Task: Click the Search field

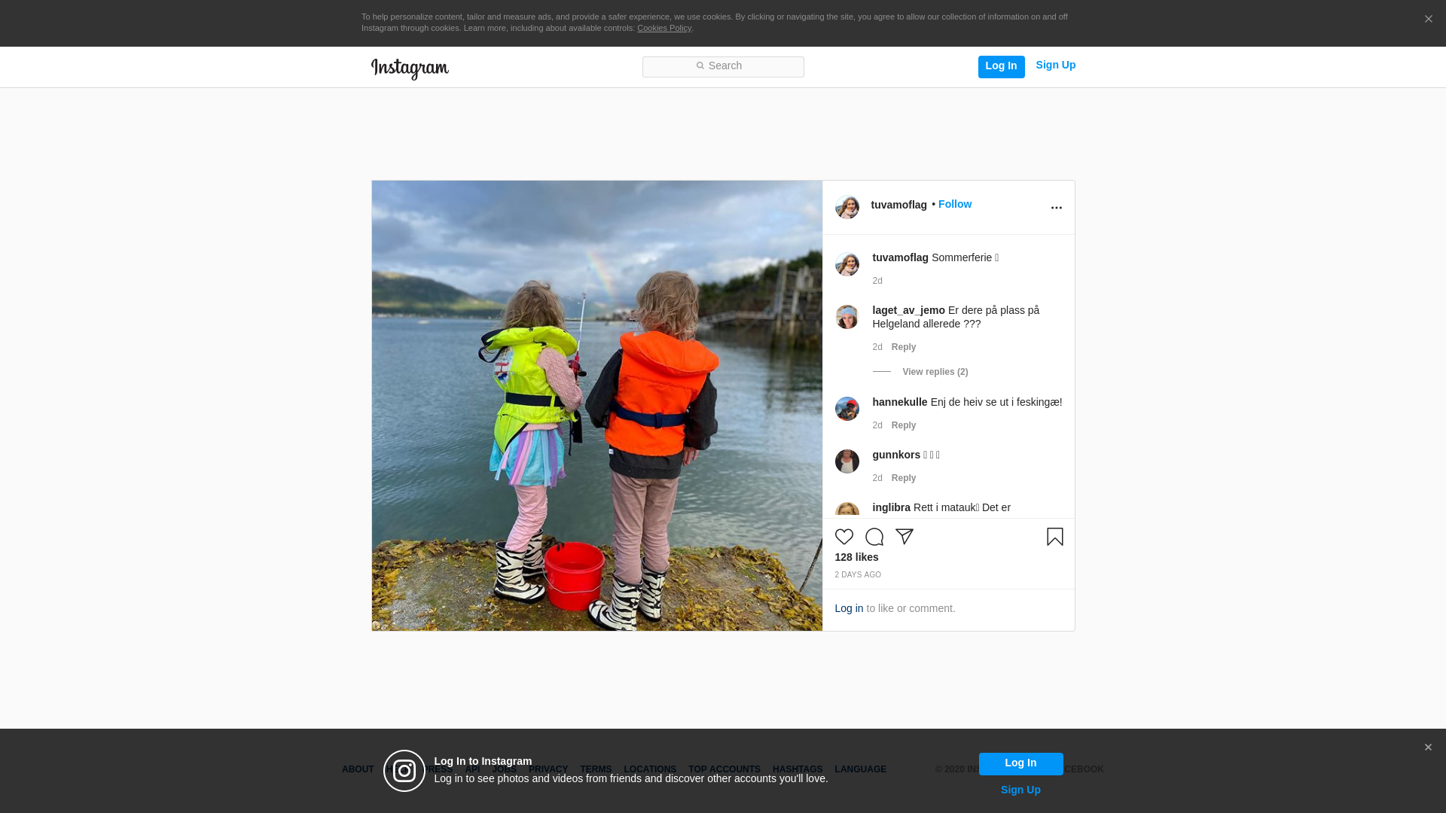Action: pyautogui.click(x=723, y=67)
